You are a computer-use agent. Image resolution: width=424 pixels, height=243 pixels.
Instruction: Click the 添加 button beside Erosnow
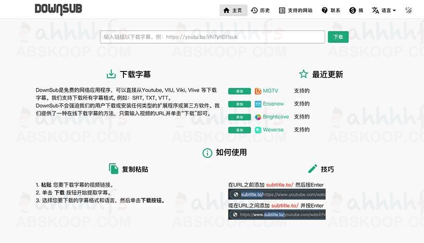[239, 104]
